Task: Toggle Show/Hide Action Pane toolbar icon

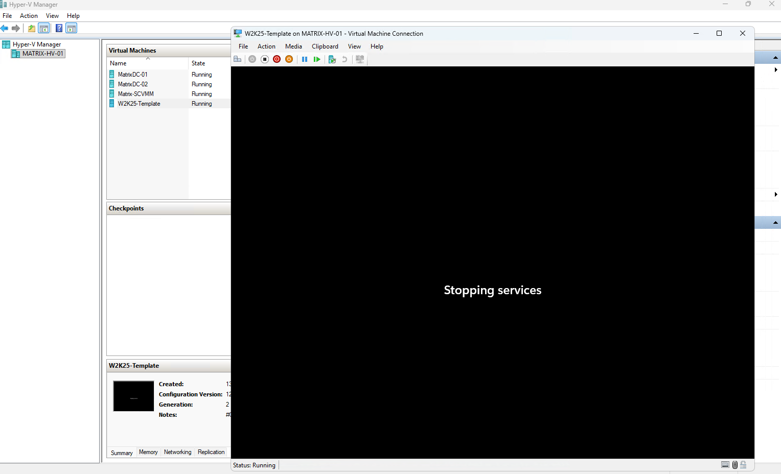Action: click(72, 29)
